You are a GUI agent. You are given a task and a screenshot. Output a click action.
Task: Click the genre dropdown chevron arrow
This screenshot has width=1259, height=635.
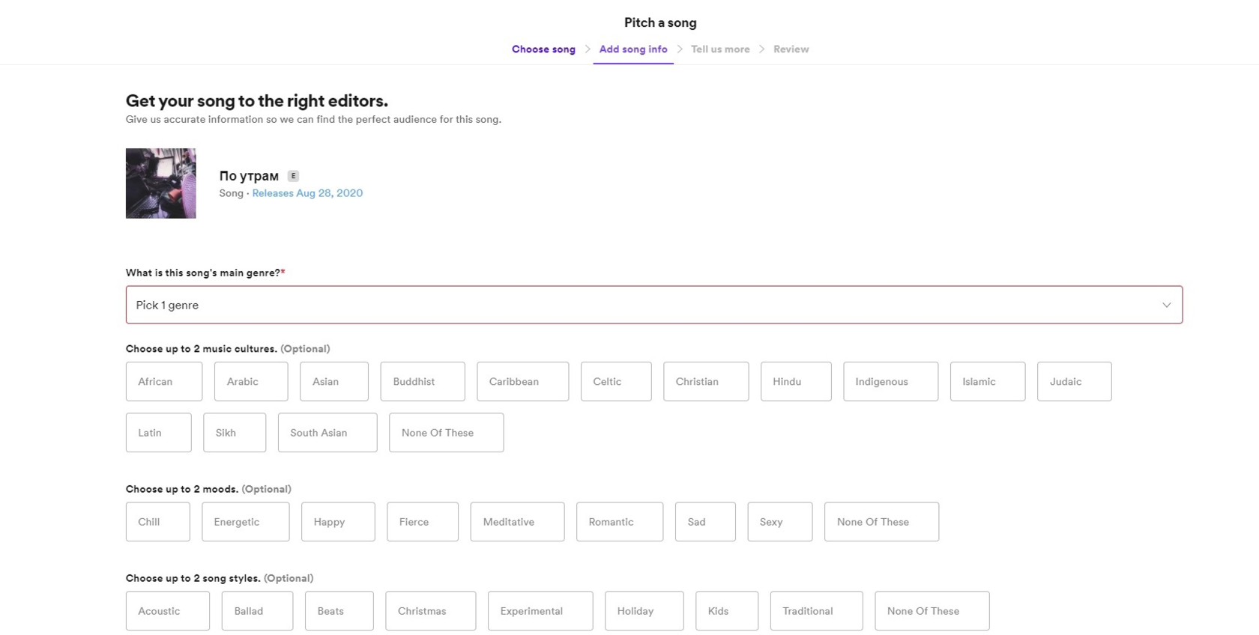pyautogui.click(x=1166, y=305)
